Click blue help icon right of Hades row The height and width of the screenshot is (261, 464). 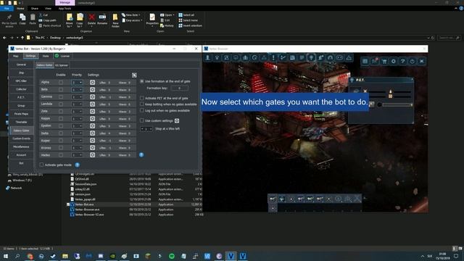click(141, 154)
